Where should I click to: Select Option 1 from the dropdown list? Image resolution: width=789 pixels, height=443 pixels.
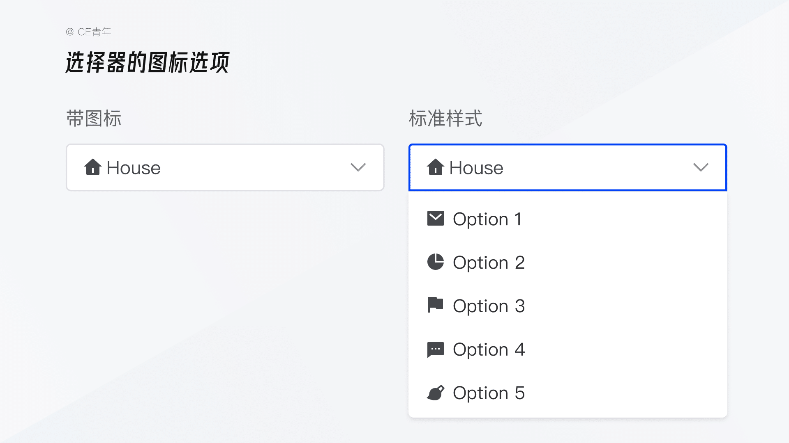487,219
